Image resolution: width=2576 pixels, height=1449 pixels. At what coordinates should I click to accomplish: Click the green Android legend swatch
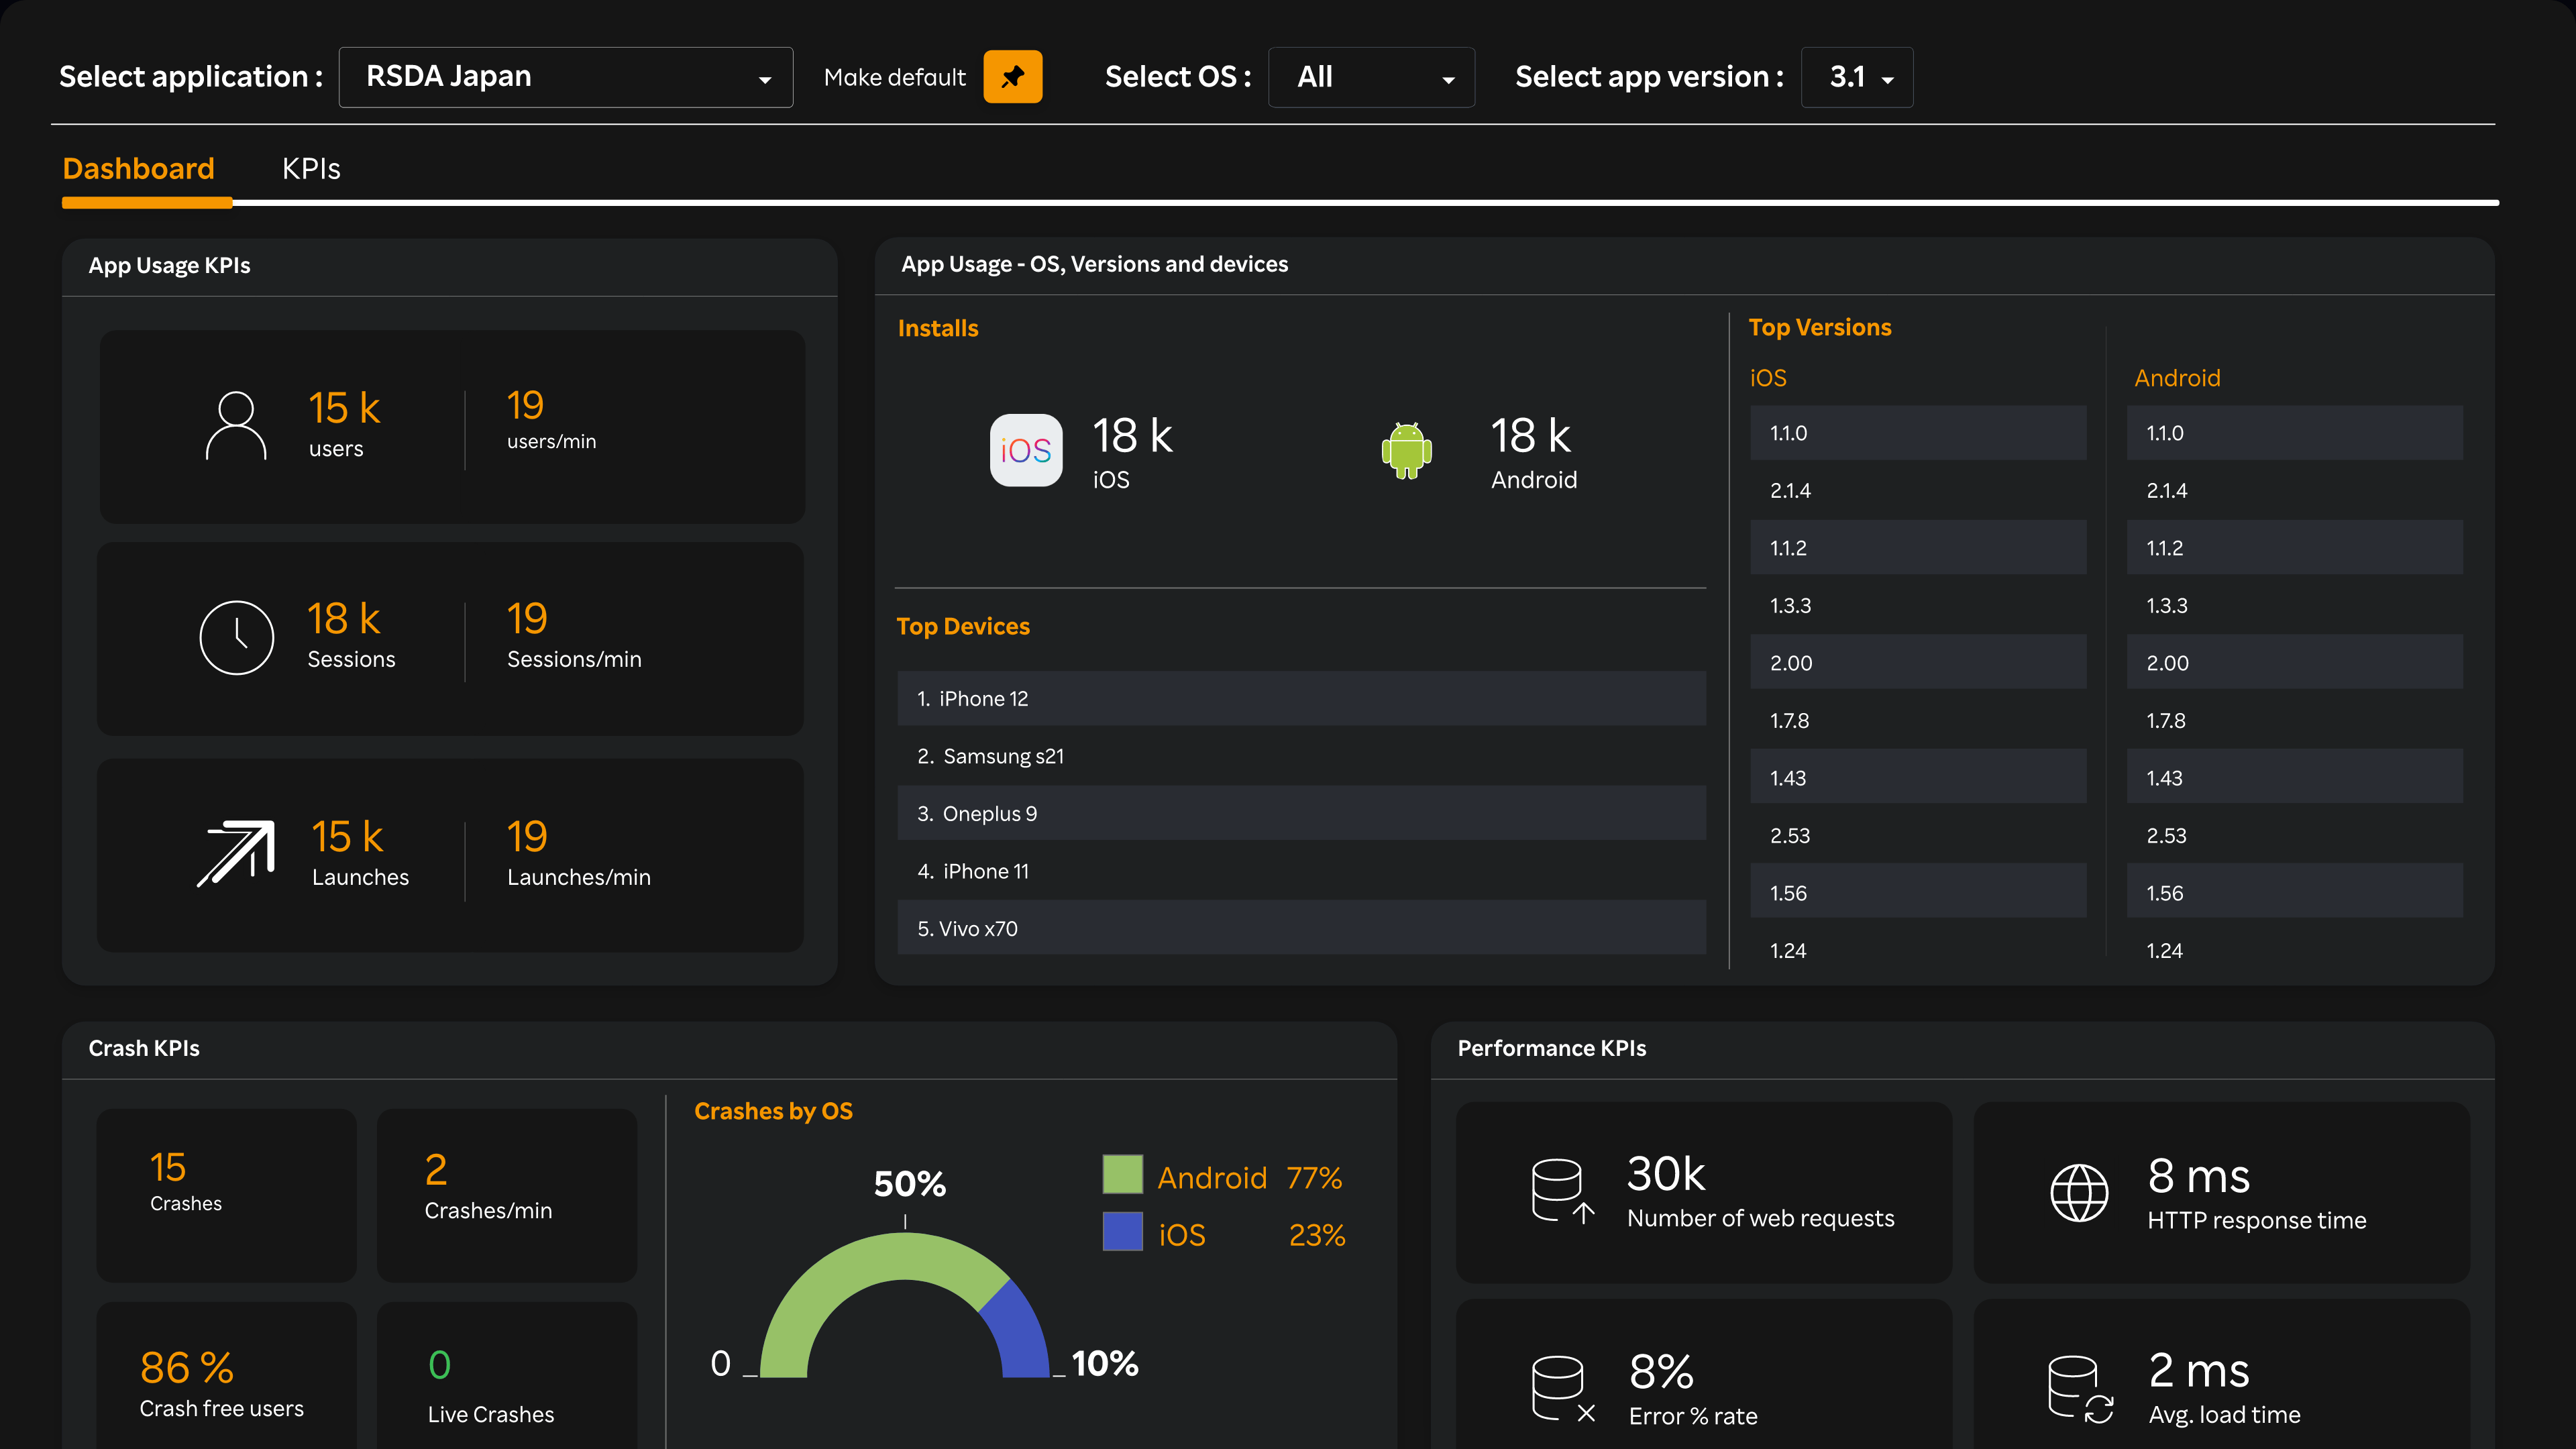[1122, 1175]
